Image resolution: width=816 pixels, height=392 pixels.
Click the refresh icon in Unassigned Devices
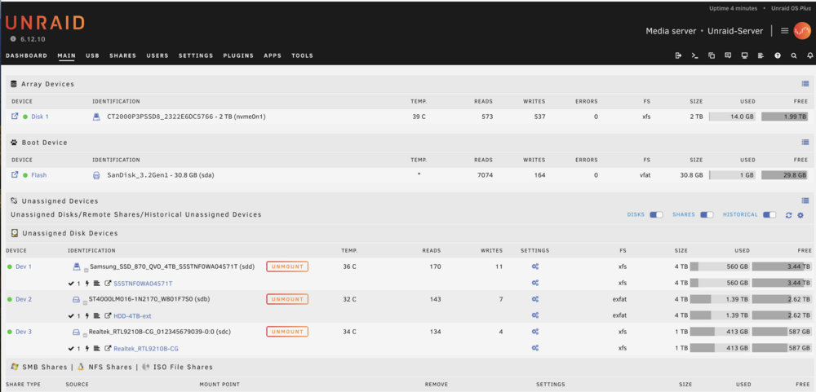[789, 215]
